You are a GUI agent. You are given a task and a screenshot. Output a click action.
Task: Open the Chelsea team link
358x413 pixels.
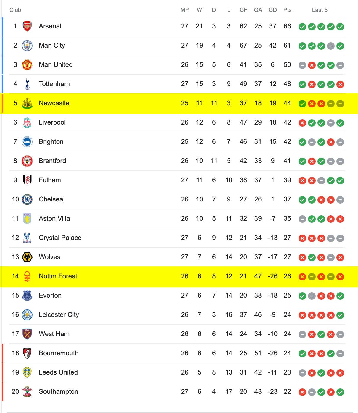tap(51, 199)
